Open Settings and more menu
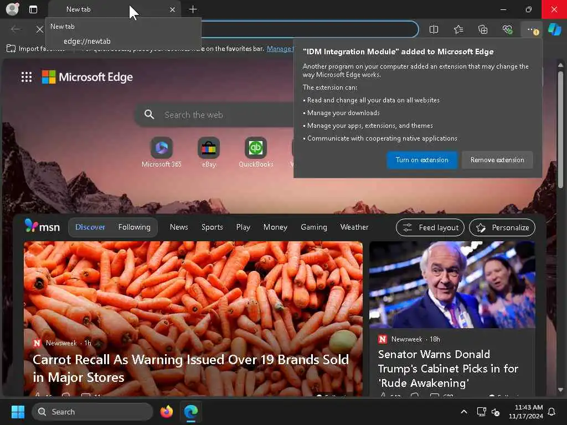567x425 pixels. (532, 29)
